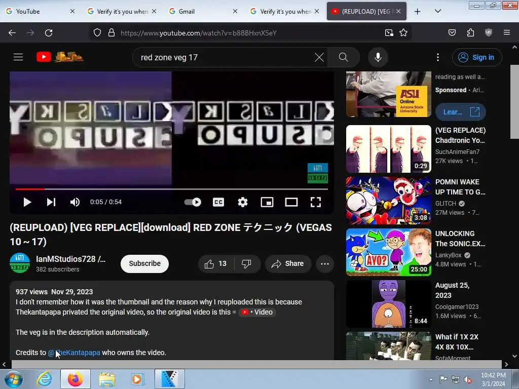The height and width of the screenshot is (389, 519).
Task: Open a new browser tab
Action: [x=418, y=12]
